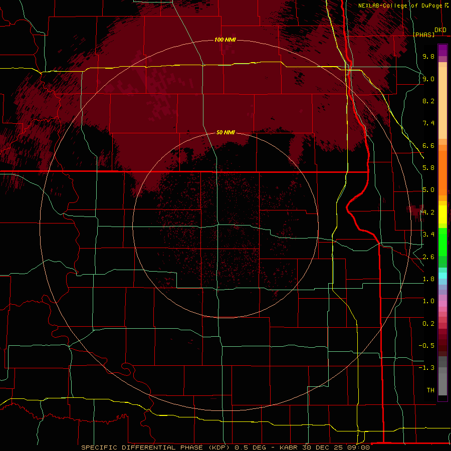
Task: Click the 9.0 legend value
Action: coord(428,79)
